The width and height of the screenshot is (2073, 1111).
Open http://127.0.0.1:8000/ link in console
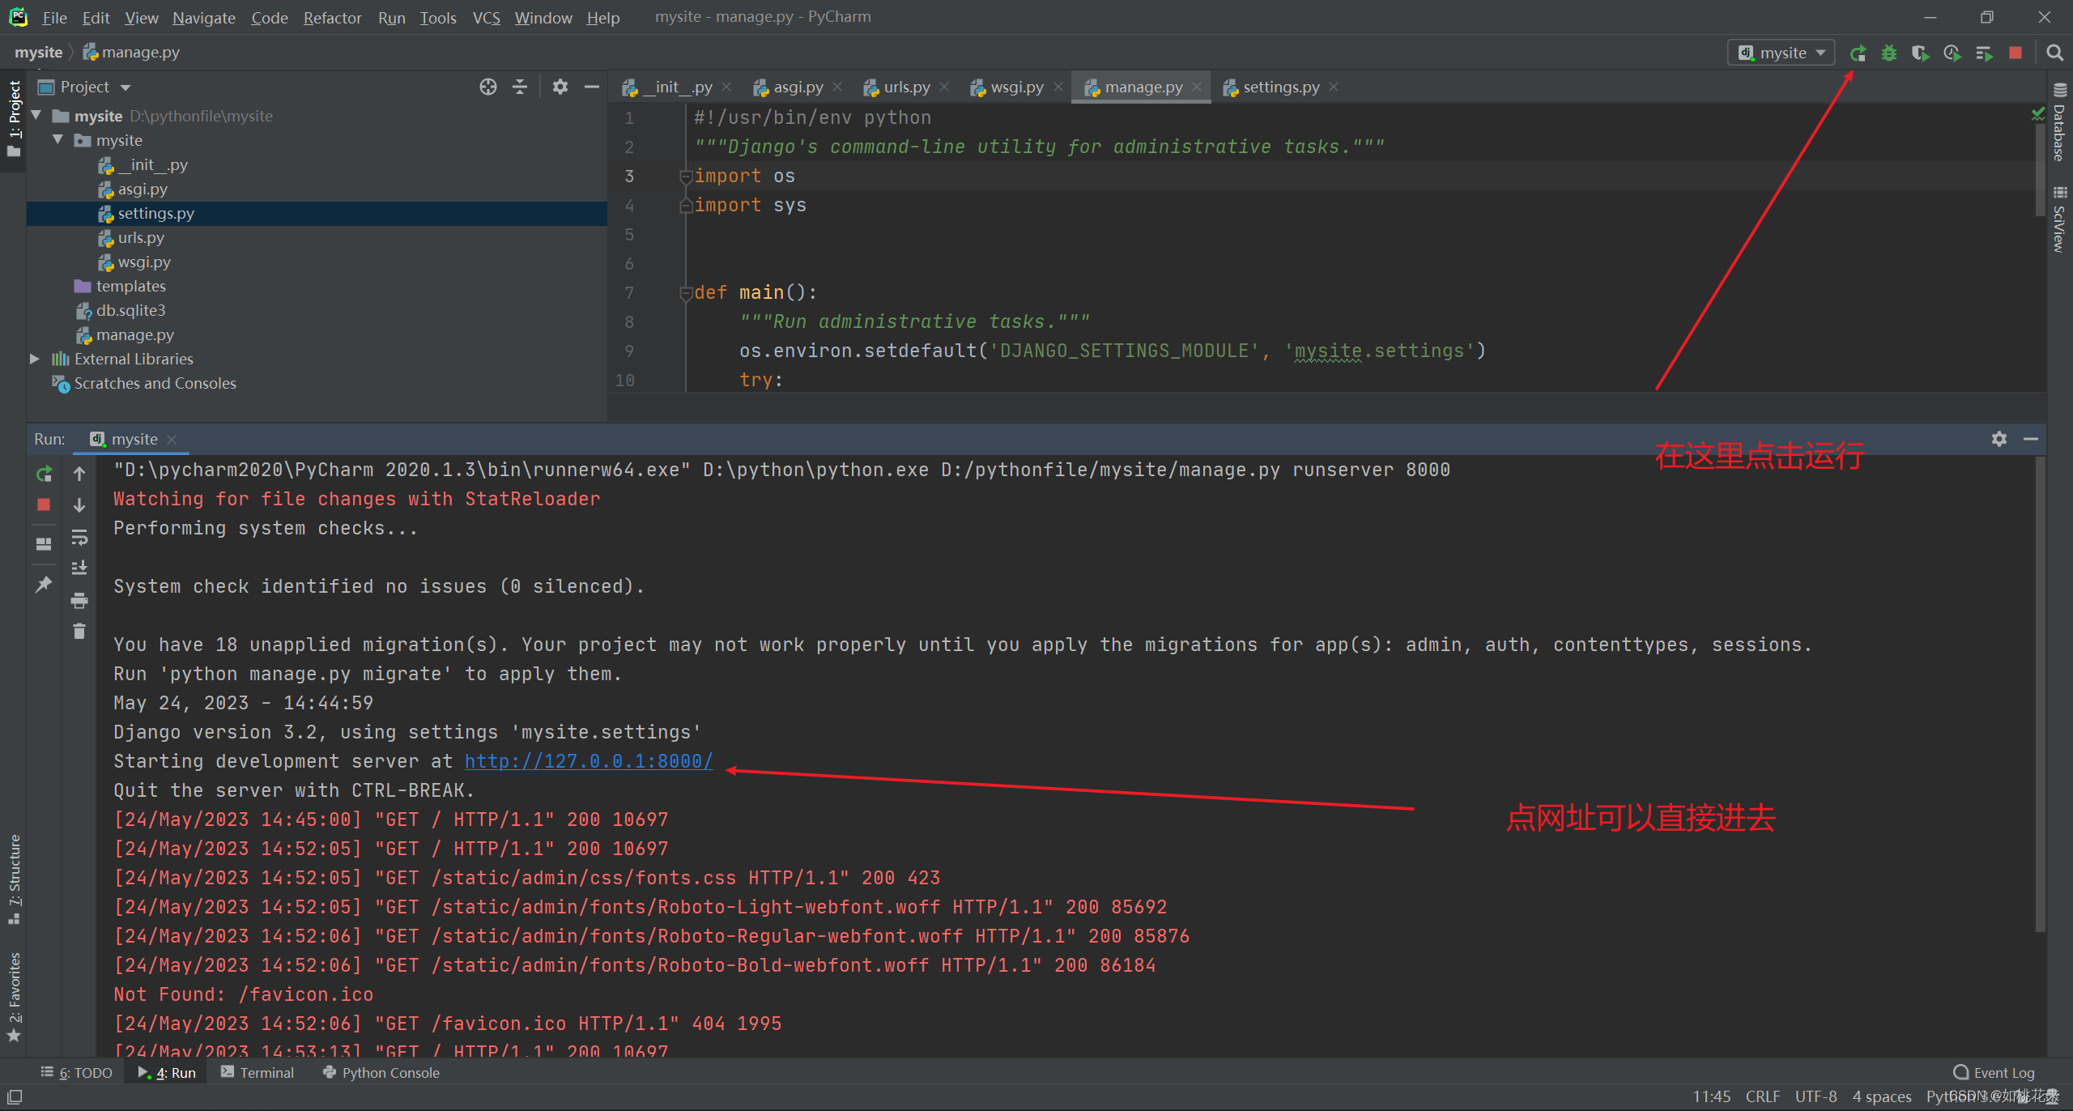[589, 761]
